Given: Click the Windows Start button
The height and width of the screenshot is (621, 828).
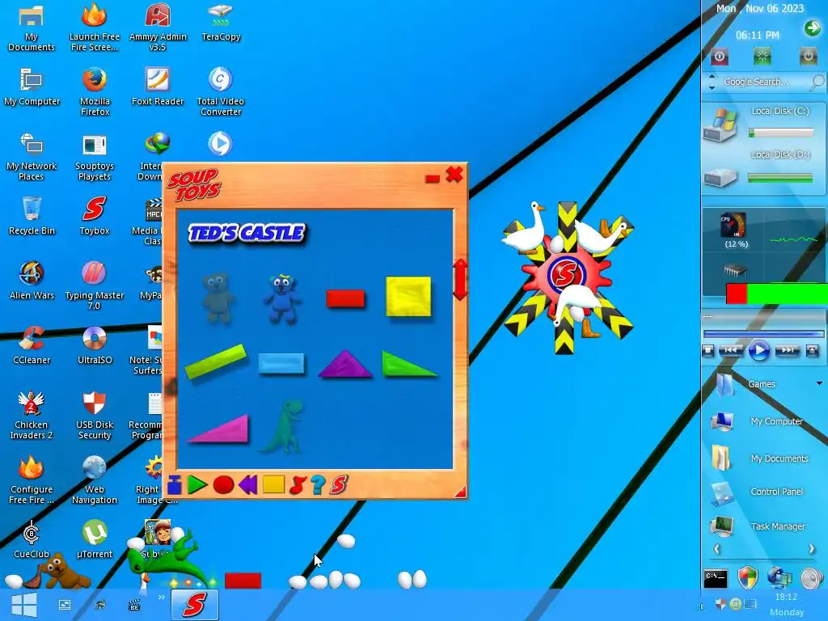Looking at the screenshot, I should click(x=24, y=605).
